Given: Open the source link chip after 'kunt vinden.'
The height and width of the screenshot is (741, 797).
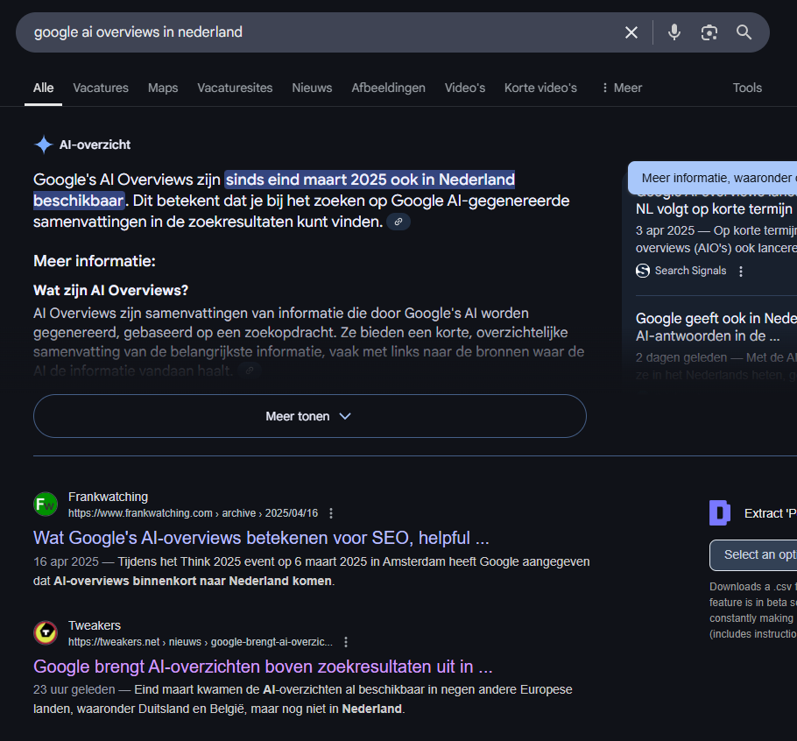Looking at the screenshot, I should (398, 222).
